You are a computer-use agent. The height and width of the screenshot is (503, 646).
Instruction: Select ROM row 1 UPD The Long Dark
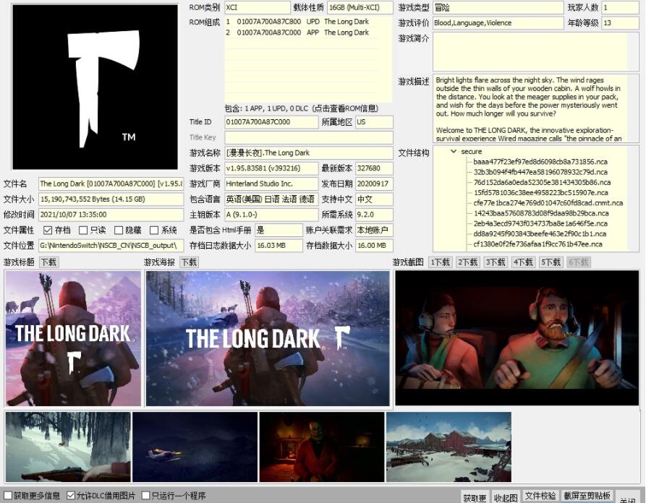click(x=301, y=22)
